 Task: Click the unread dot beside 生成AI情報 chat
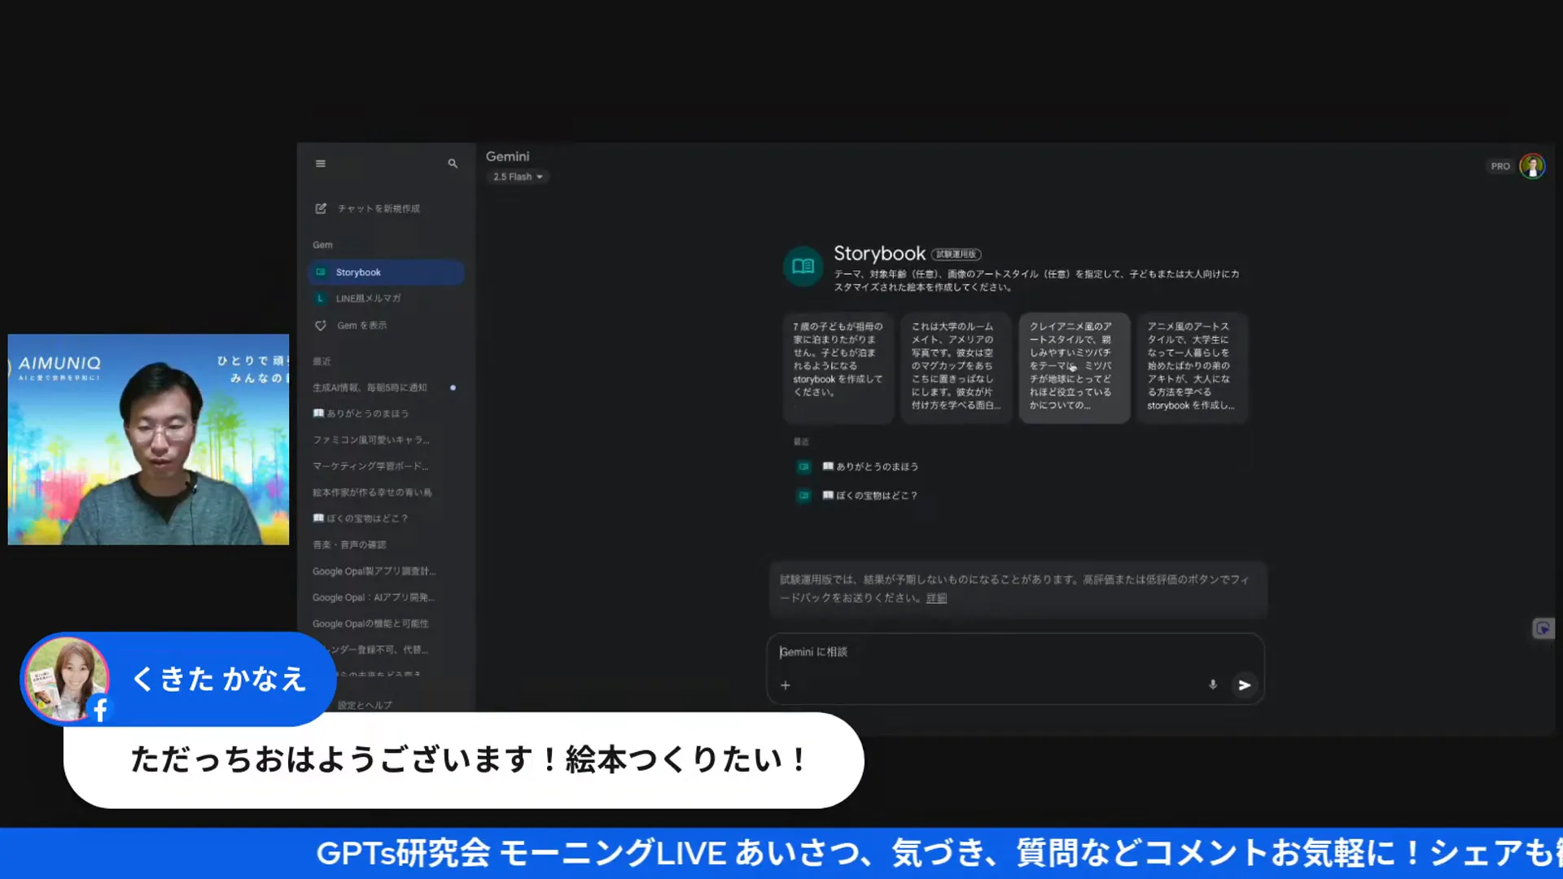point(453,387)
